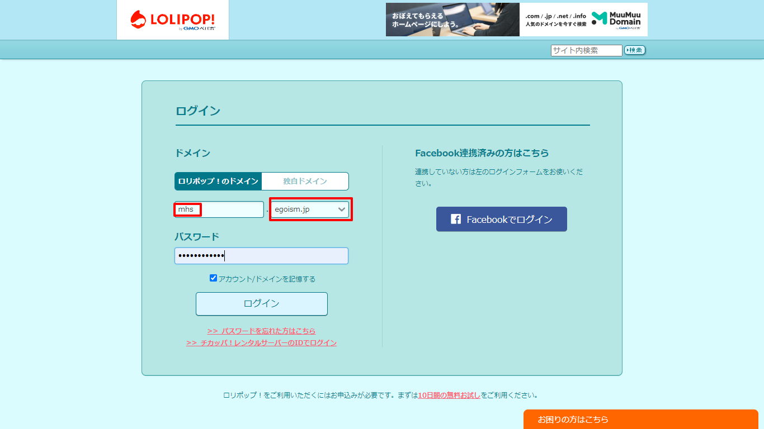Screen dimensions: 764x429
Task: Click the サイト内検索 search box
Action: click(586, 50)
